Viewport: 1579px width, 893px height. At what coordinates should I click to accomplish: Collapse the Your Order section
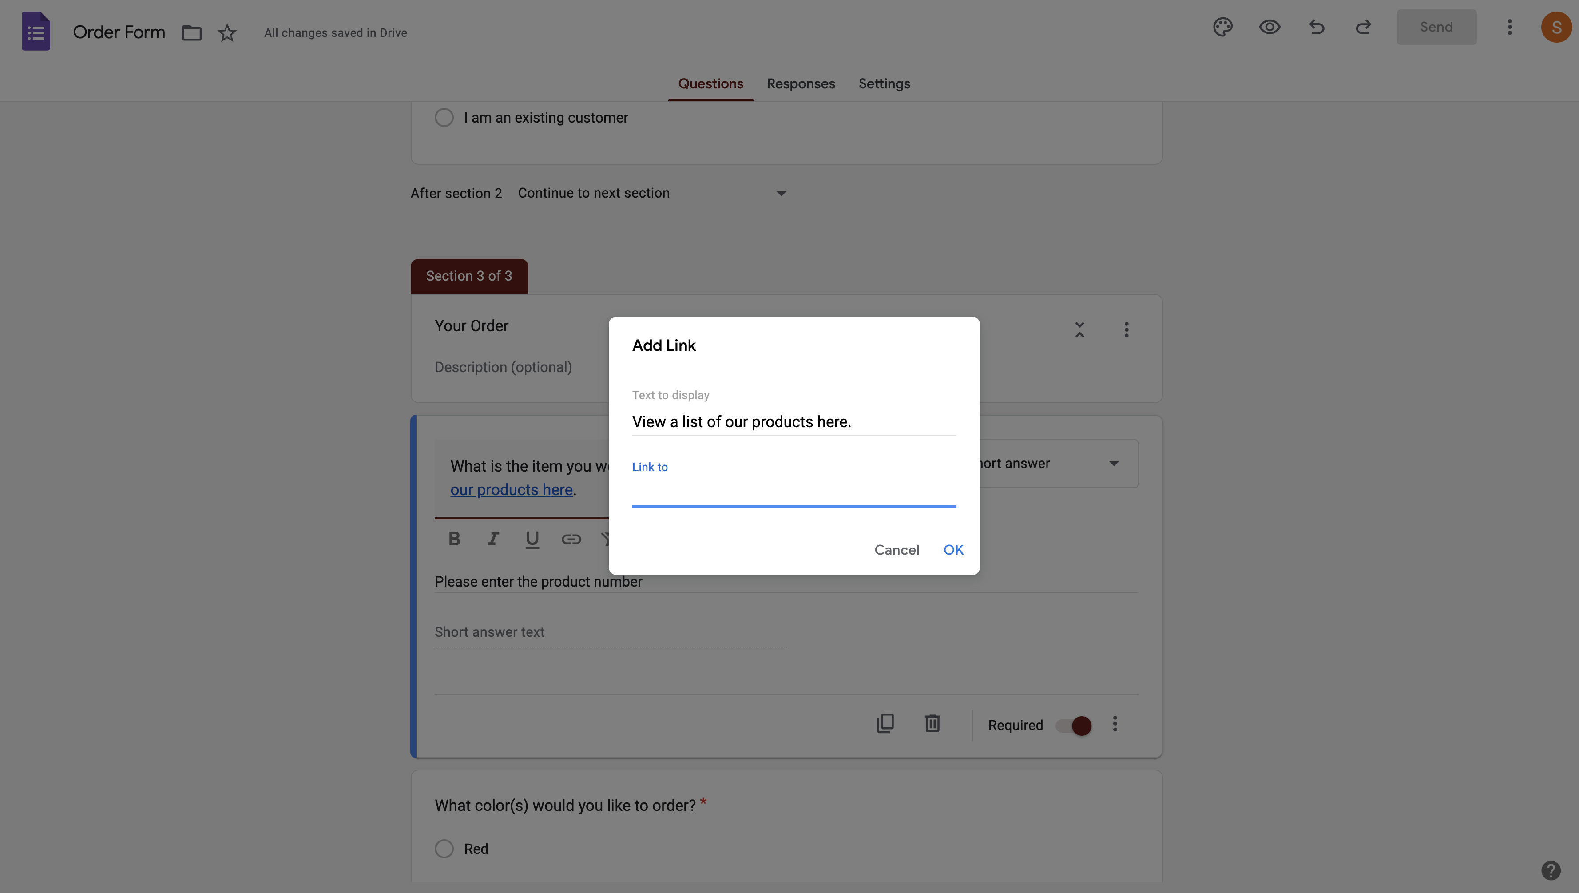point(1079,329)
